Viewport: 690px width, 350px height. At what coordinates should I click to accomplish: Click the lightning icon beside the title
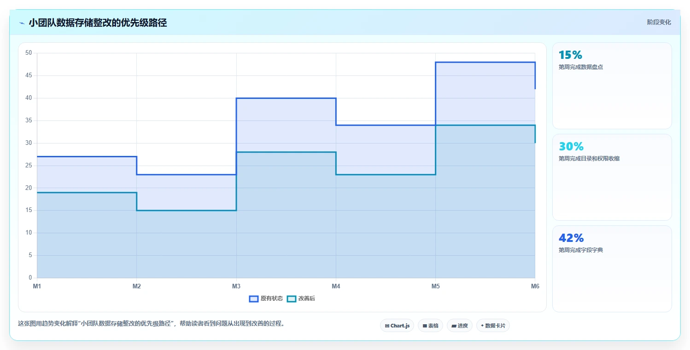[x=22, y=23]
